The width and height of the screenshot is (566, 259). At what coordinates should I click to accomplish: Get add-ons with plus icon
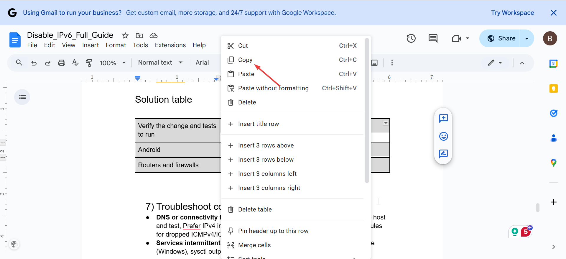pyautogui.click(x=553, y=202)
